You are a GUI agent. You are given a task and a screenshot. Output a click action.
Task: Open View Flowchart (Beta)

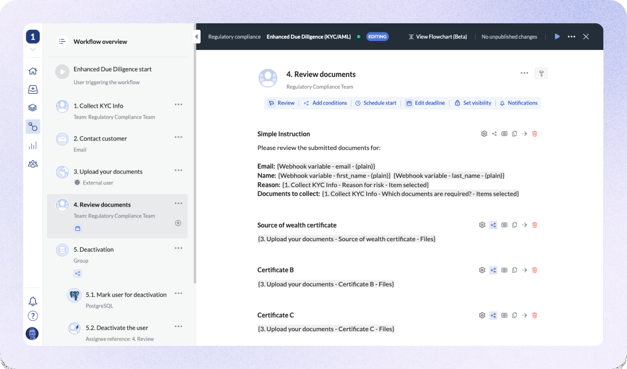[x=438, y=37]
